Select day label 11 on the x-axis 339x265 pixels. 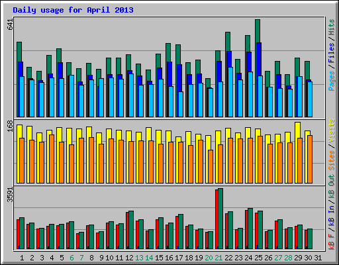119,258
